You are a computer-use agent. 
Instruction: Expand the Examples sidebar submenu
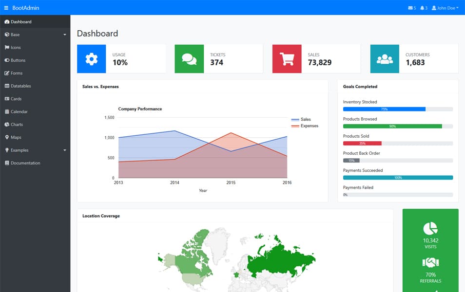click(x=35, y=150)
